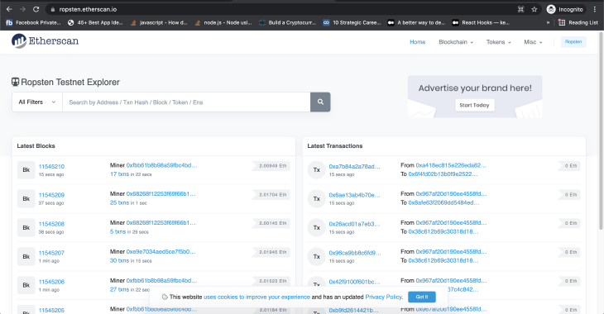Open miner 0xe9e7034aed5ce7f5b0 link
Screen dimensions: 604x314
[x=161, y=251]
